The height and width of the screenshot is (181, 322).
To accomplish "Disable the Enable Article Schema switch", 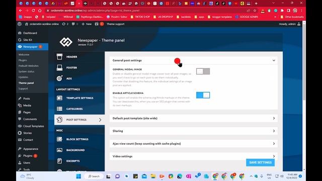I will [203, 95].
